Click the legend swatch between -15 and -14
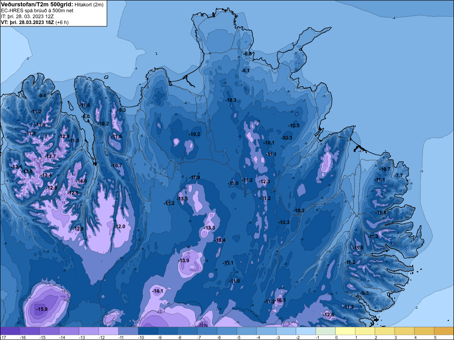The width and height of the screenshot is (454, 340). click(49, 331)
